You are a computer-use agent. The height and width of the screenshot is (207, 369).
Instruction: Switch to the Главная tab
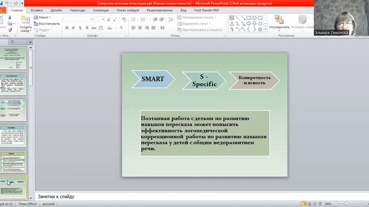pos(17,10)
